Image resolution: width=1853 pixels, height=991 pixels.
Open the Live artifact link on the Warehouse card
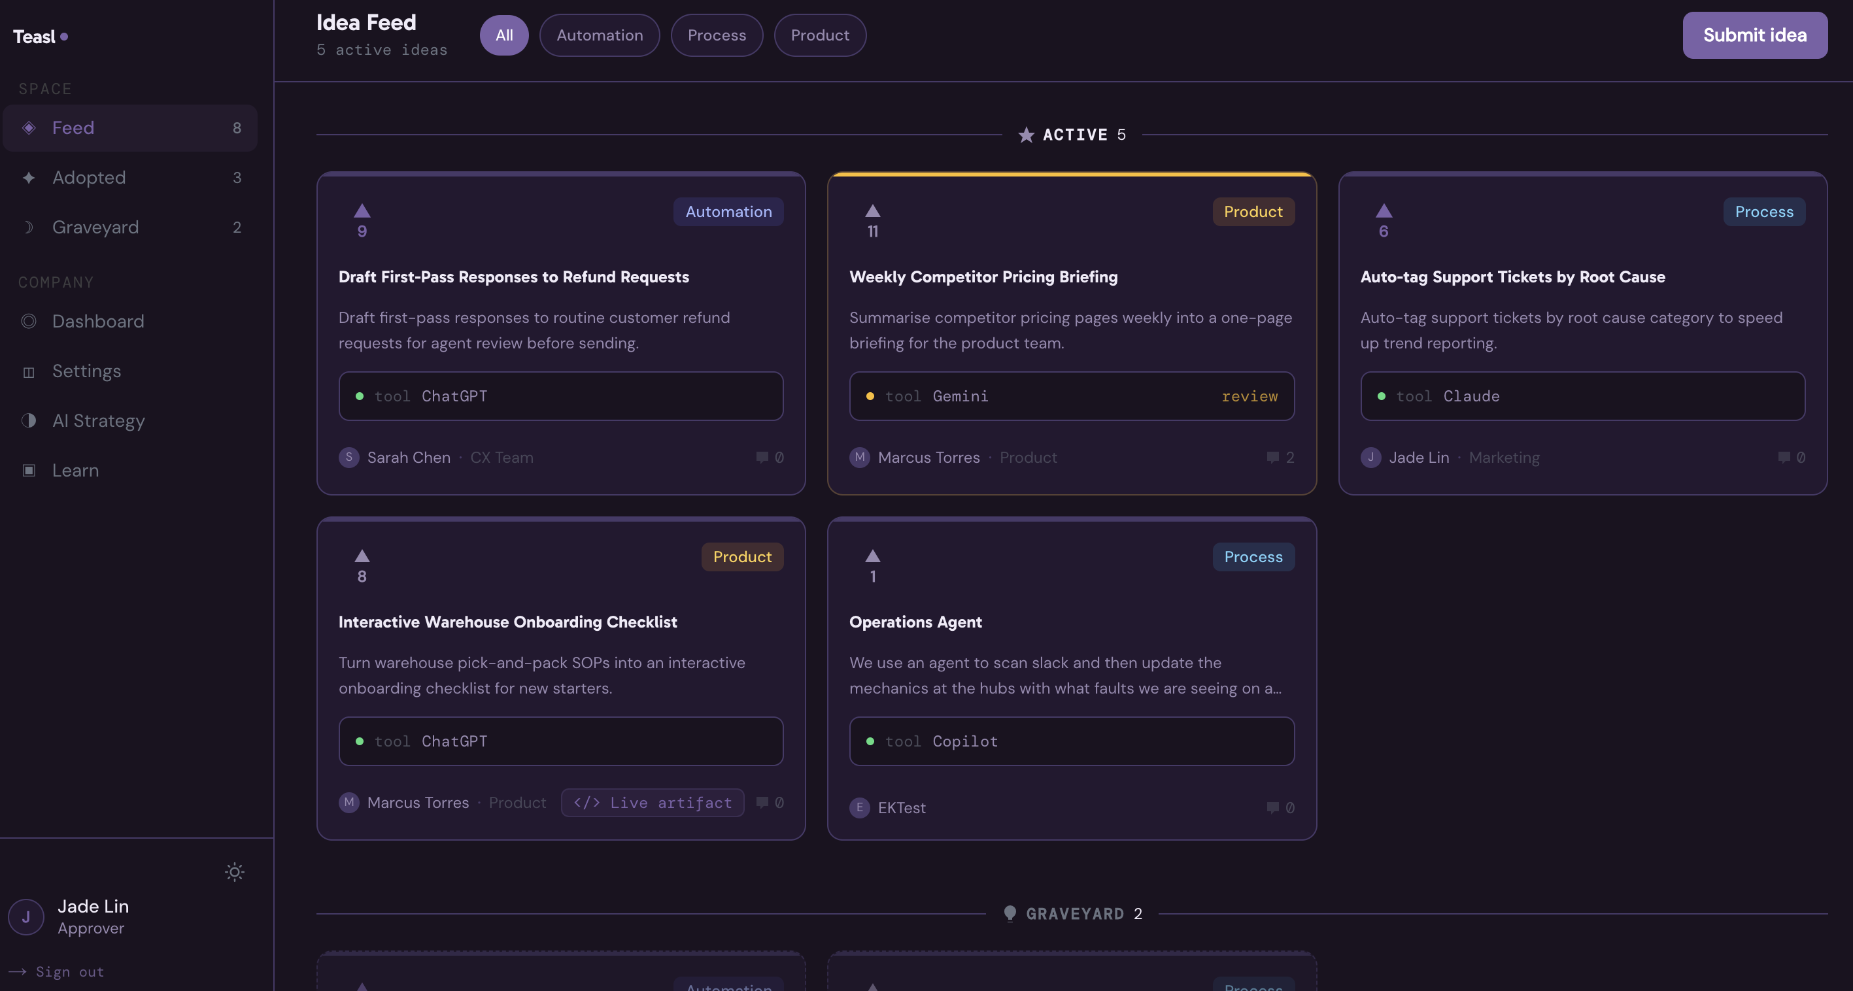[652, 803]
